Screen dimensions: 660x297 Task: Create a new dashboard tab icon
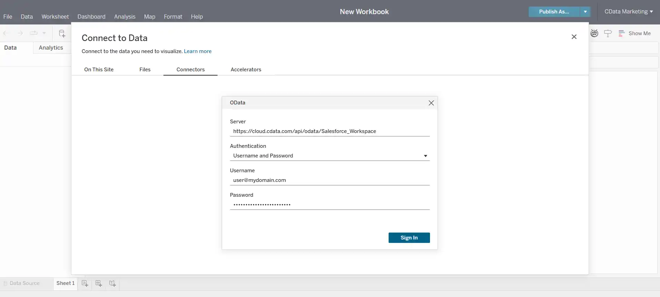point(99,284)
